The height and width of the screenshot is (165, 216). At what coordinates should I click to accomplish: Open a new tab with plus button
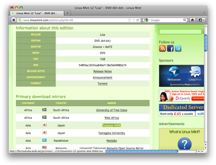point(67,13)
